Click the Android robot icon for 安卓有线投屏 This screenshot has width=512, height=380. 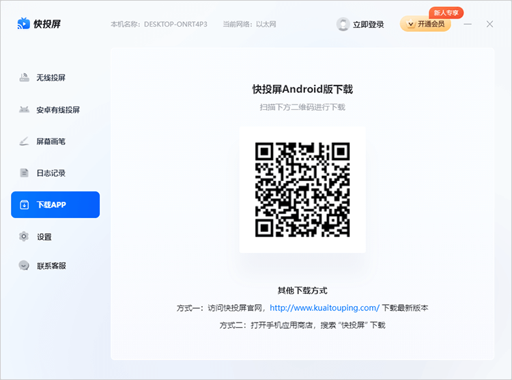click(24, 110)
